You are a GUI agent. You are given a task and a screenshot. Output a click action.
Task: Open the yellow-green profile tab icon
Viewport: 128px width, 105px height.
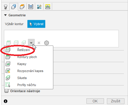(48, 7)
